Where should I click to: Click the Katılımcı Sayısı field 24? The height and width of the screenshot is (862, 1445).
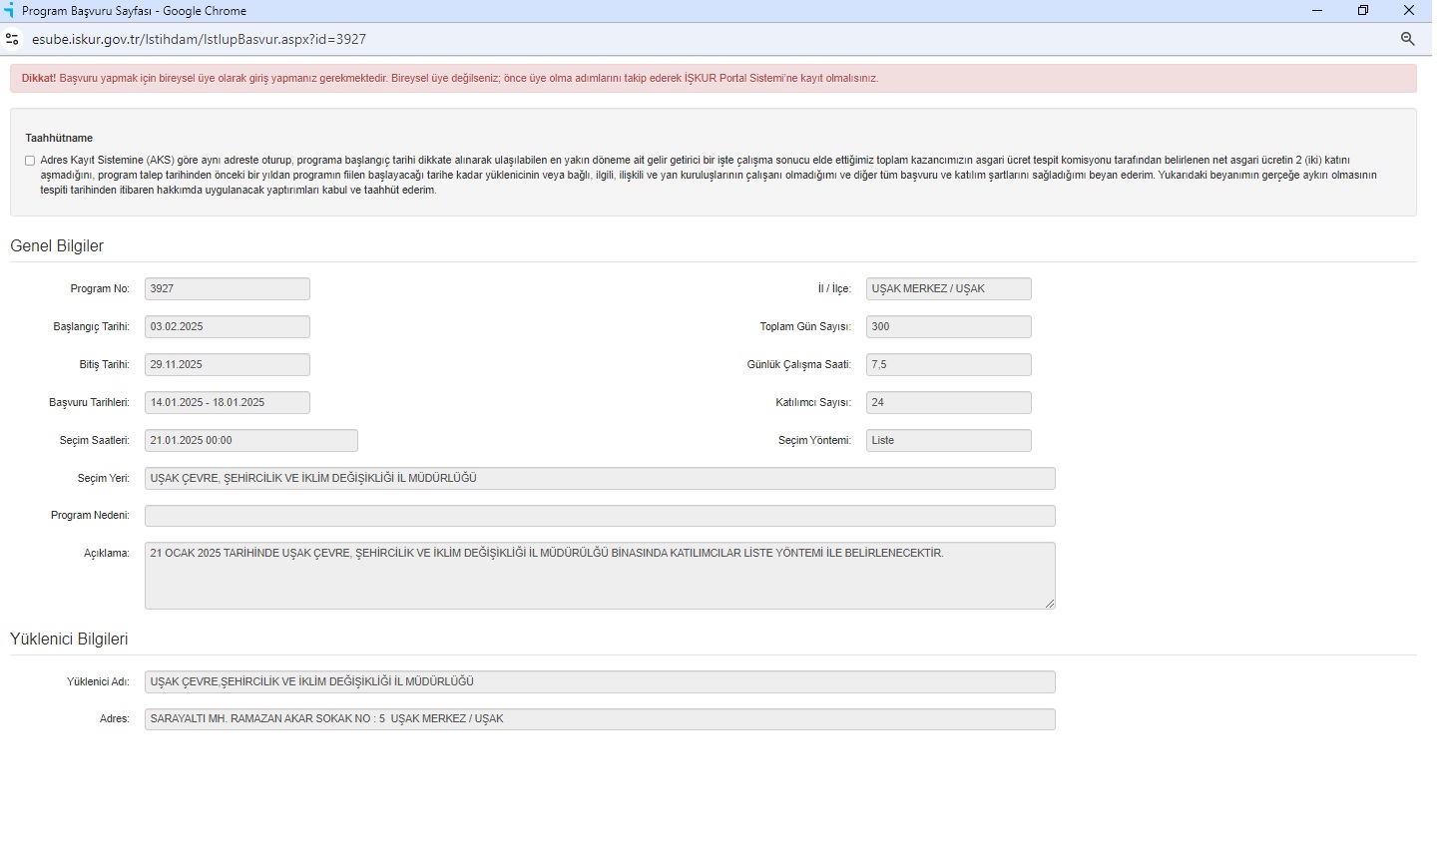coord(949,403)
